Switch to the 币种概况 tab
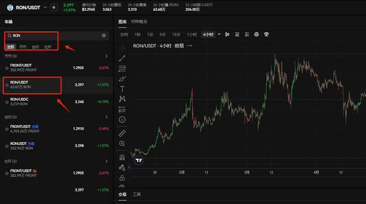The image size is (366, 204). click(x=139, y=21)
